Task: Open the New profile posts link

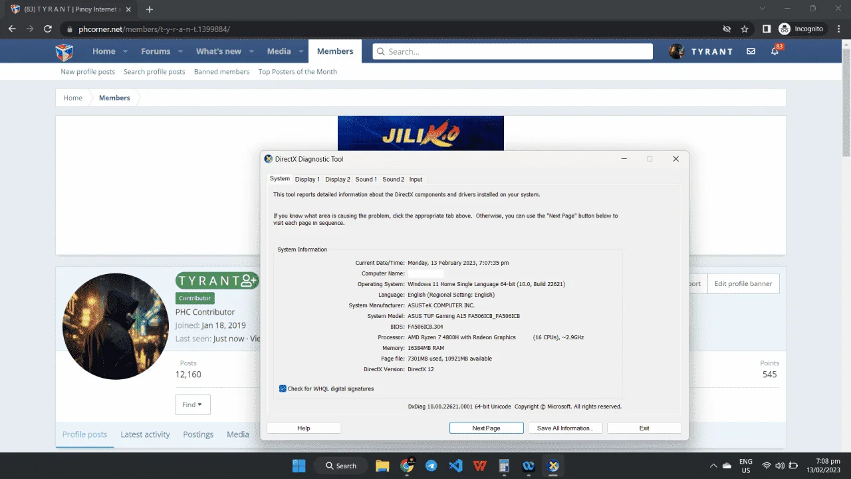Action: pyautogui.click(x=88, y=72)
